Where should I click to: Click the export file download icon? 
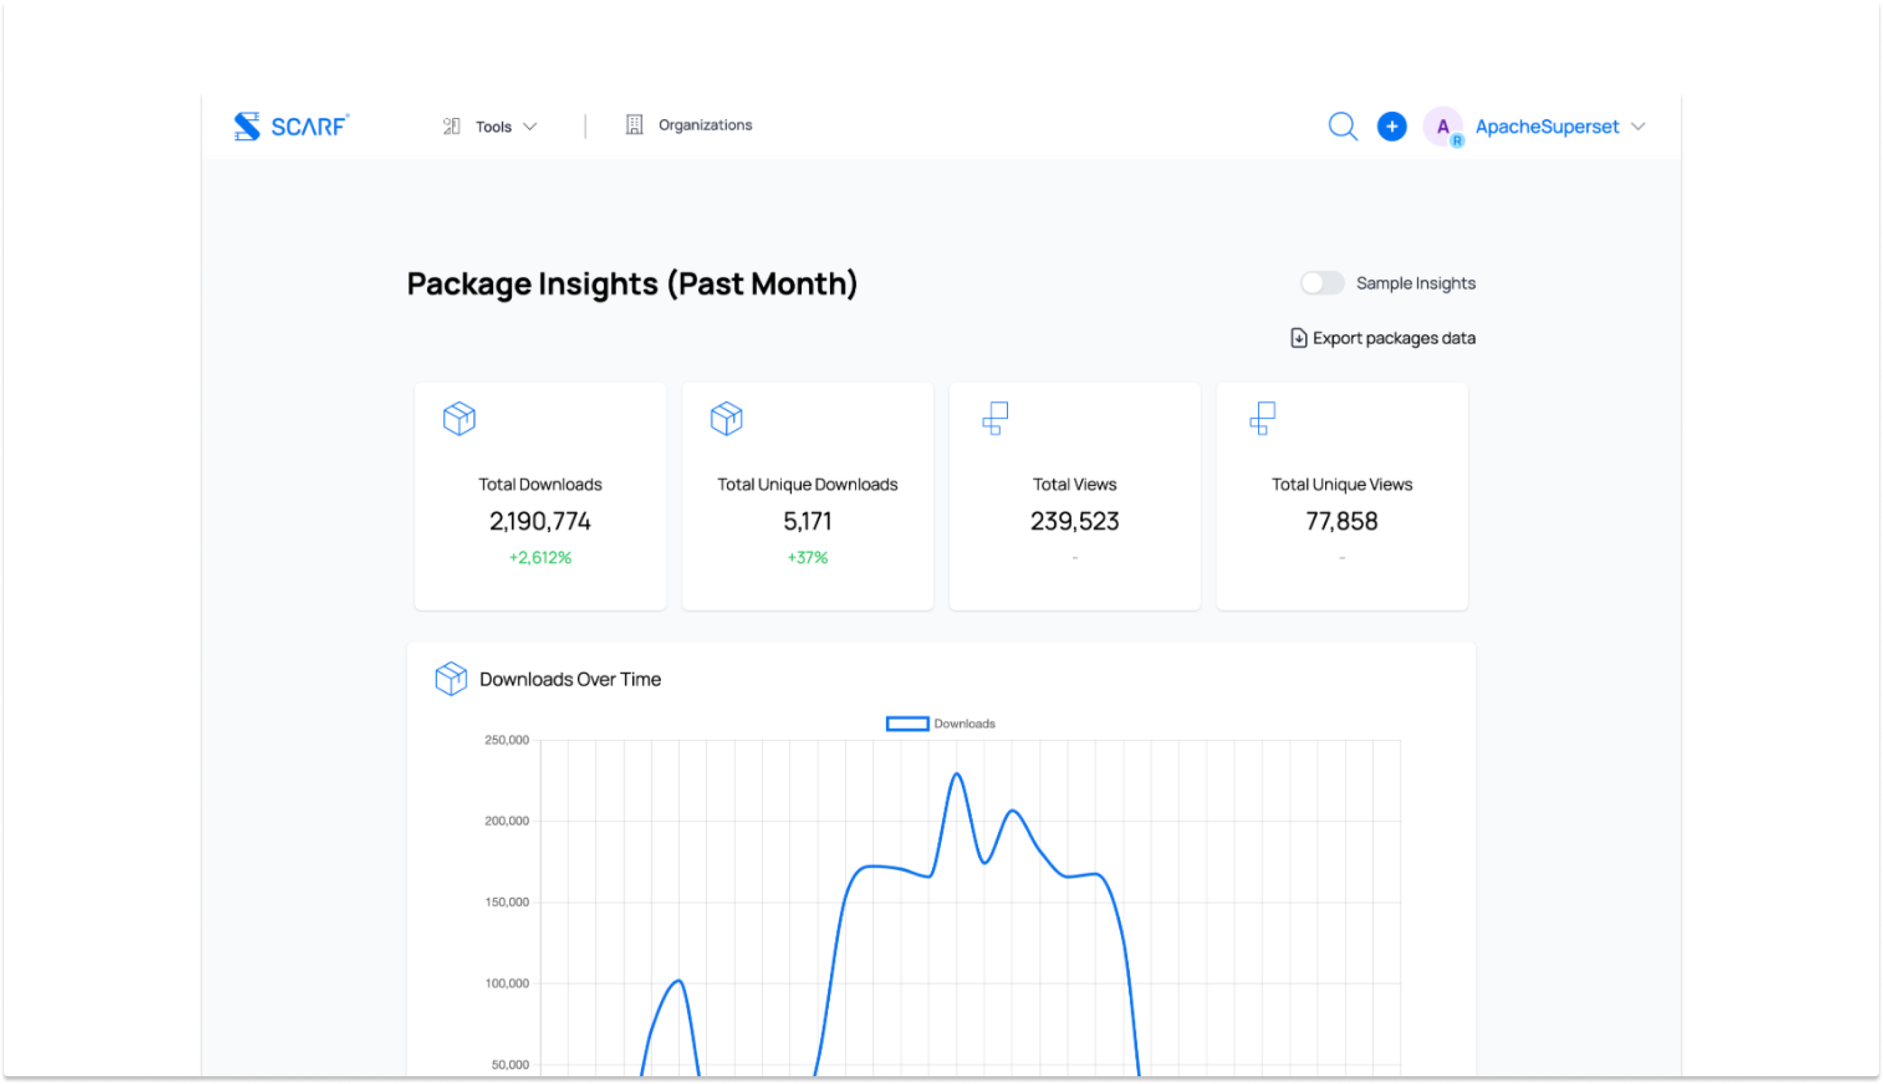(1298, 338)
